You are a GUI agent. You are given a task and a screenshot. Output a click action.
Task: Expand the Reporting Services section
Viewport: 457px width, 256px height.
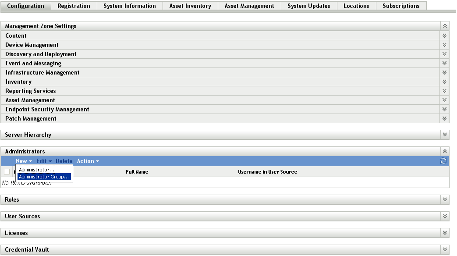coord(444,91)
